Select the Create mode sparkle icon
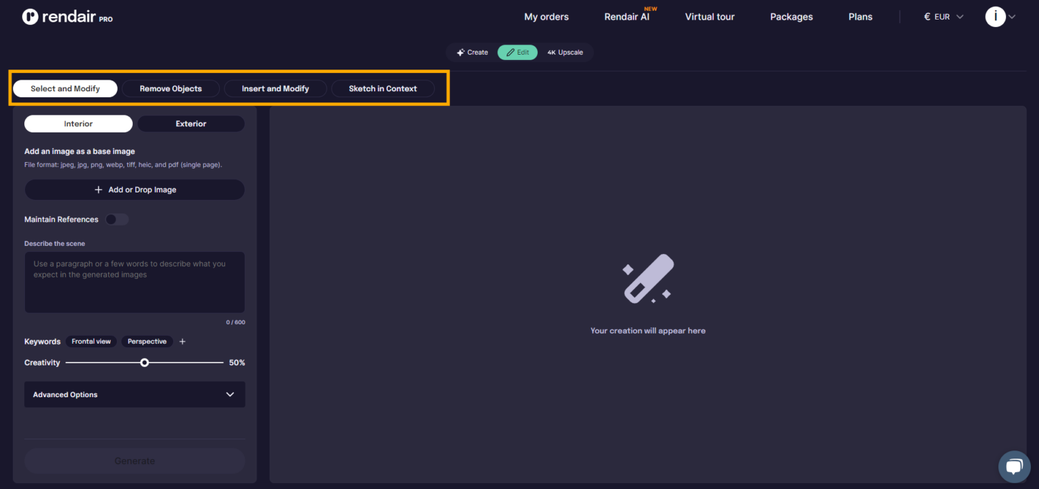This screenshot has height=489, width=1039. (461, 53)
